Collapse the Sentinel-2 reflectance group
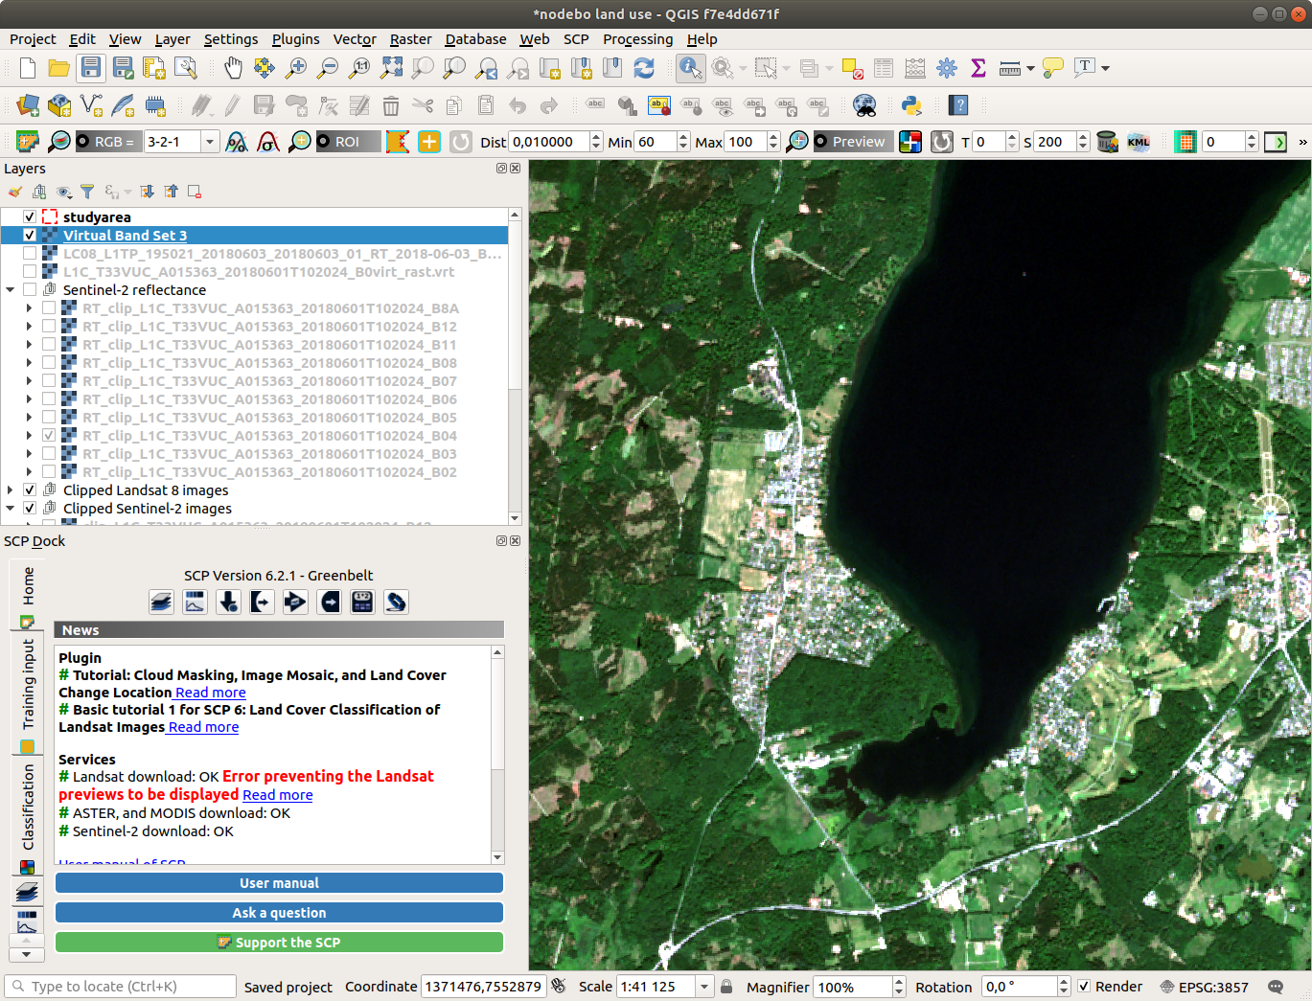The image size is (1312, 1001). (x=11, y=290)
